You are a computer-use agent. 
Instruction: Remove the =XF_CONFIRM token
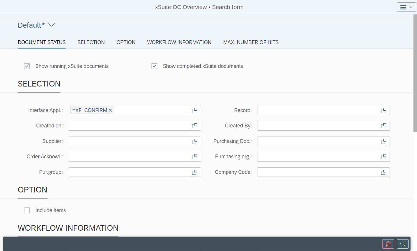(110, 110)
